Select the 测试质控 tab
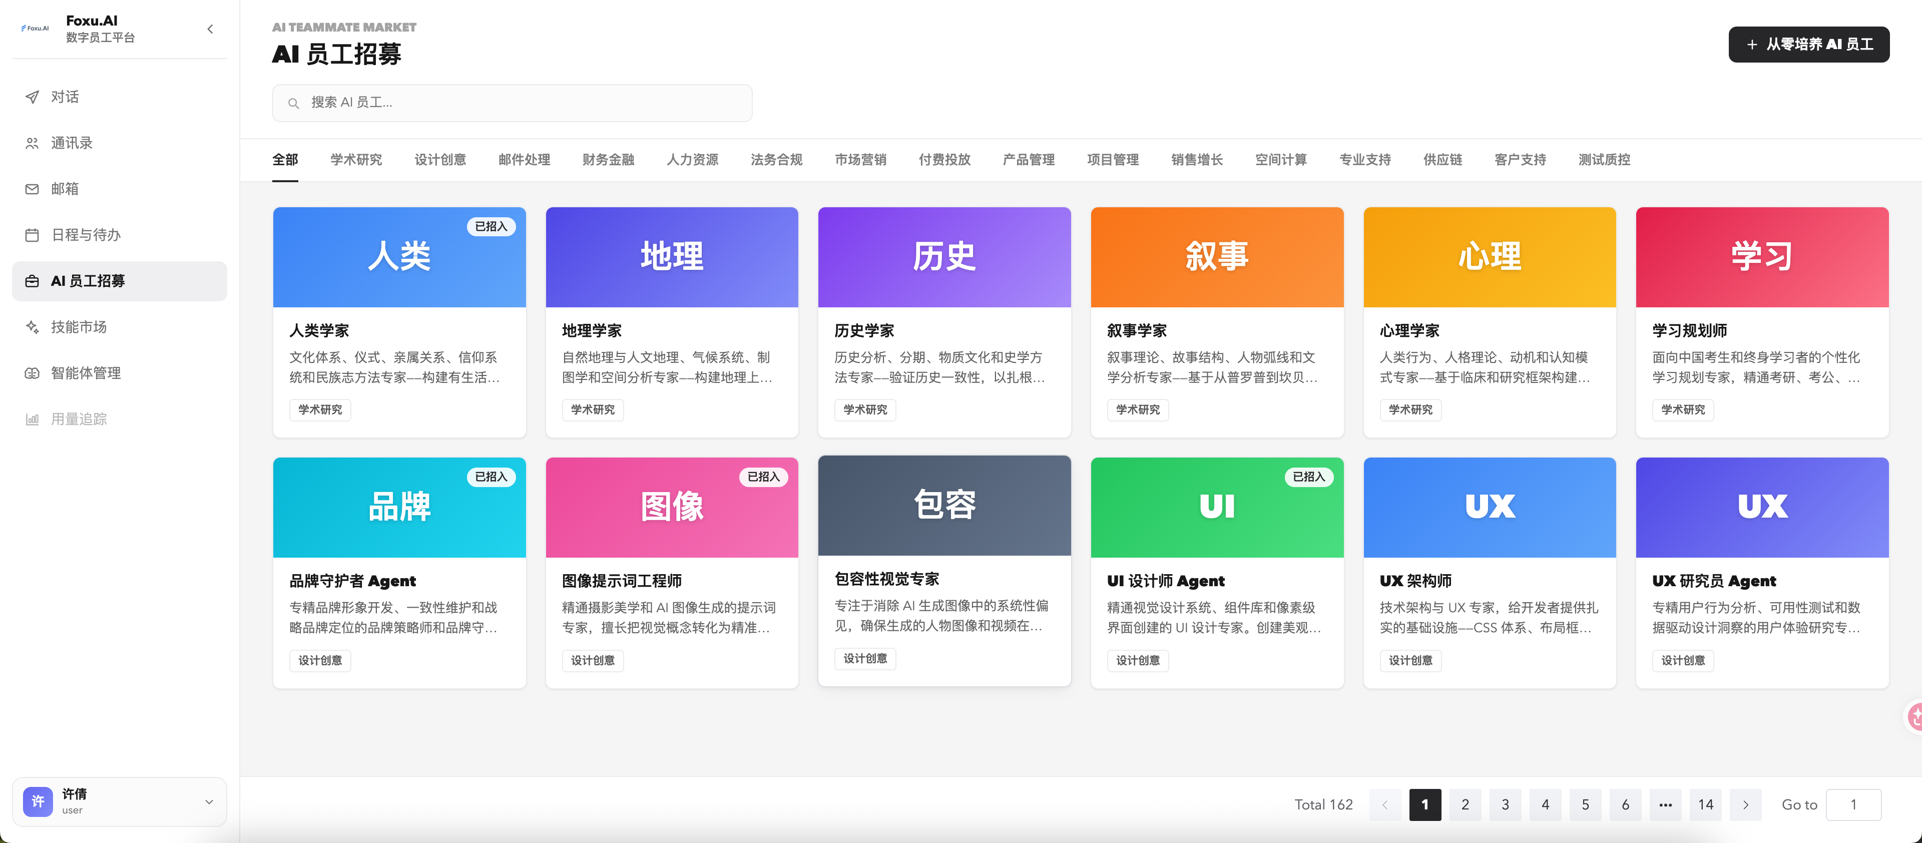This screenshot has width=1922, height=843. (1604, 160)
